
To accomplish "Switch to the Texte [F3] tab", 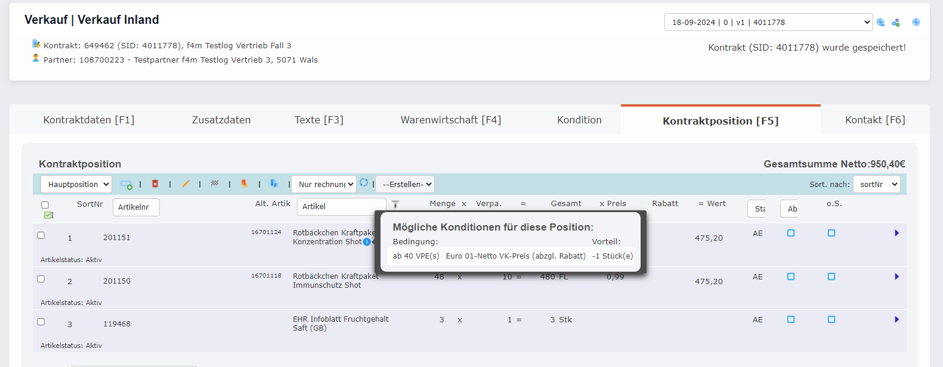I will (319, 120).
